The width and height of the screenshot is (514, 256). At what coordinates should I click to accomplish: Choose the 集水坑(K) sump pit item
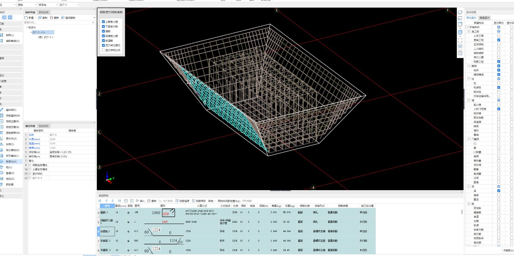click(11, 139)
